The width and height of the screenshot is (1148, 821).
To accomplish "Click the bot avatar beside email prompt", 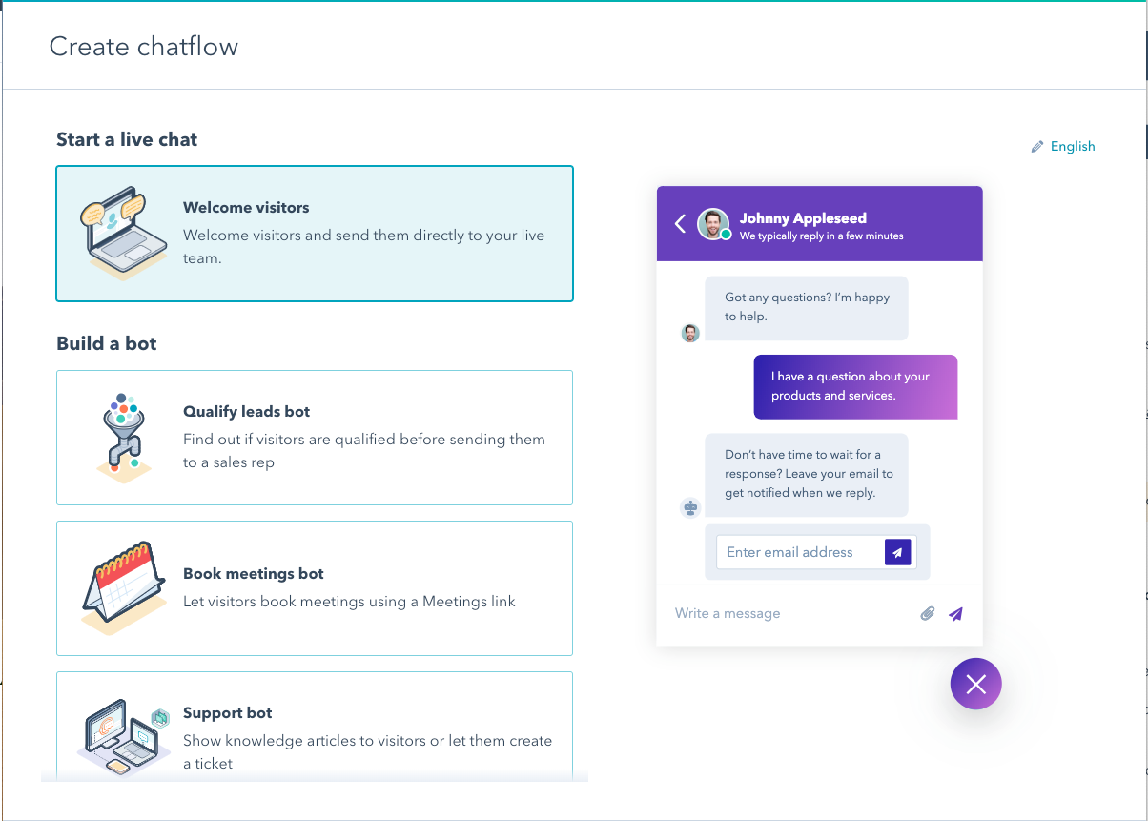I will (690, 508).
